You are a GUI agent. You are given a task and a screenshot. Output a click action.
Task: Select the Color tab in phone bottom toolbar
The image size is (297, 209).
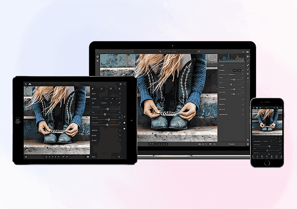point(272,157)
